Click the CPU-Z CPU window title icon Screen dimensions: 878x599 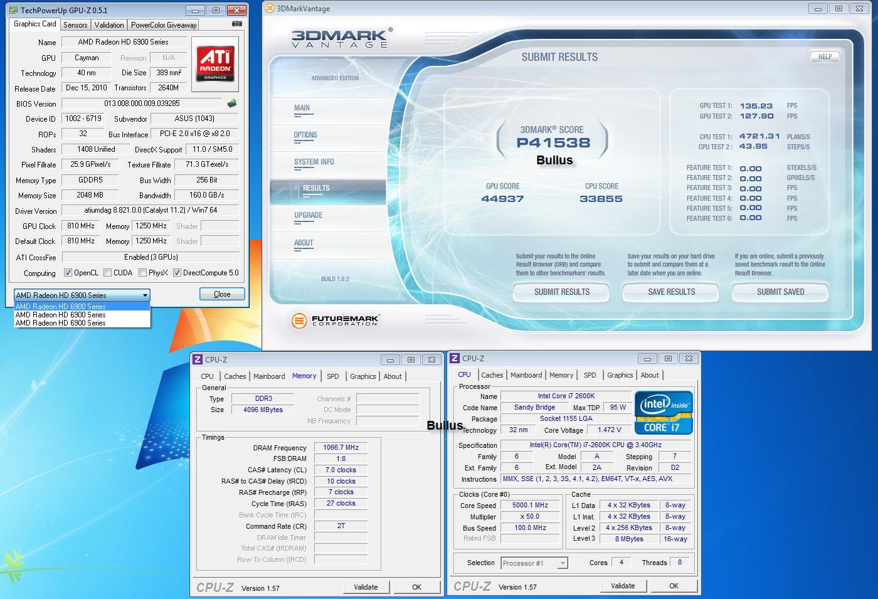[x=455, y=358]
